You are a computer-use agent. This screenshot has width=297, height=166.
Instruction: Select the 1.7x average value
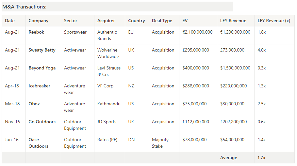261,158
